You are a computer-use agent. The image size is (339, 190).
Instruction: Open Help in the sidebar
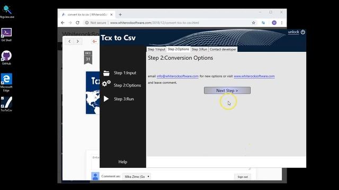click(x=122, y=162)
